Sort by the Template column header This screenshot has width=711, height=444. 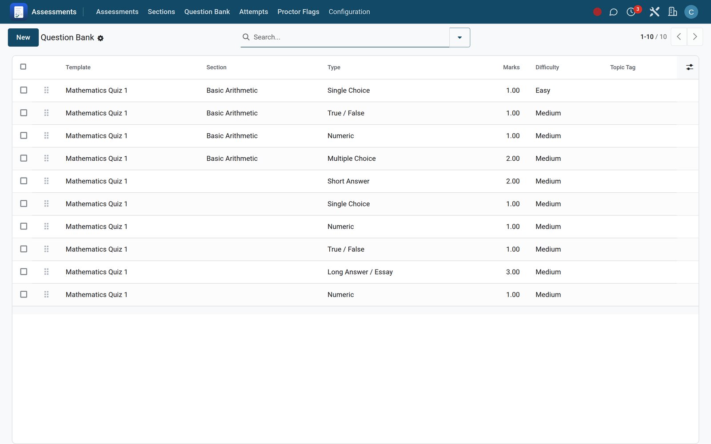pos(78,67)
